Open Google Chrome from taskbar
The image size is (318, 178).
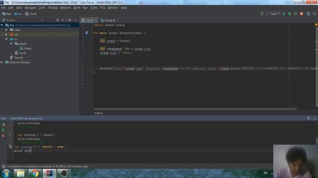click(35, 174)
